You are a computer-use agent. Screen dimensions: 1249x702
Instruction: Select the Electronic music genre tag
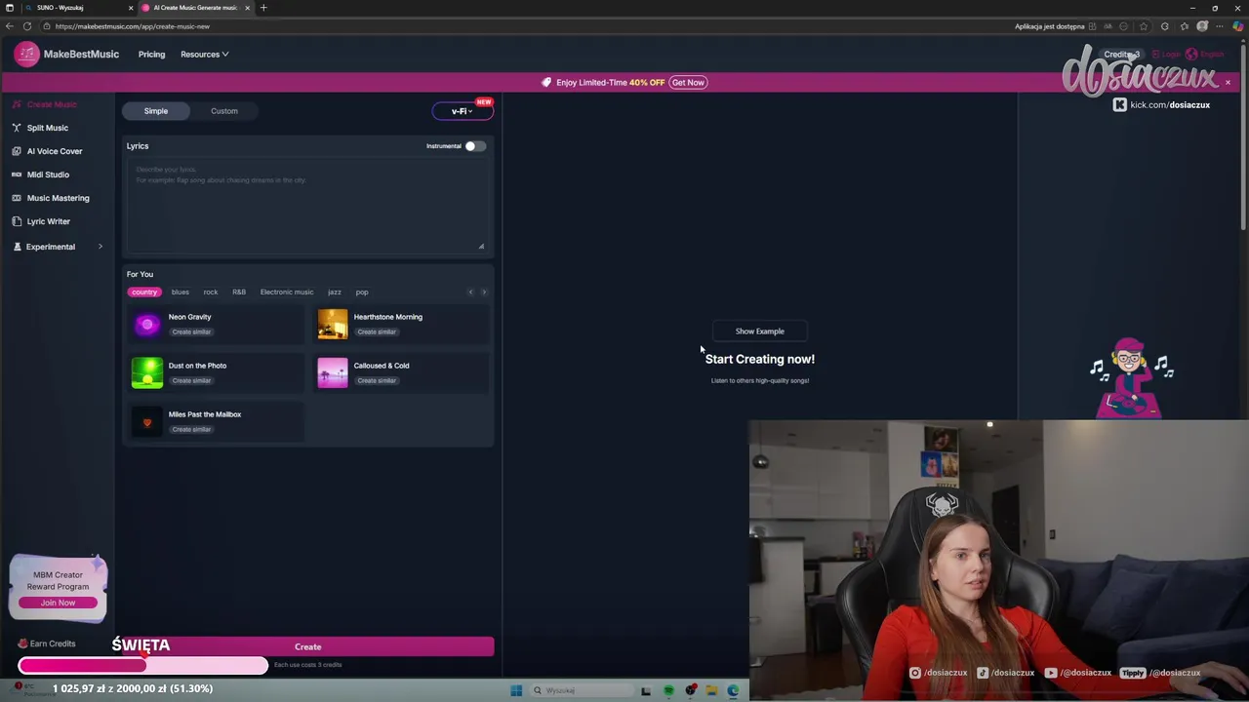point(287,292)
